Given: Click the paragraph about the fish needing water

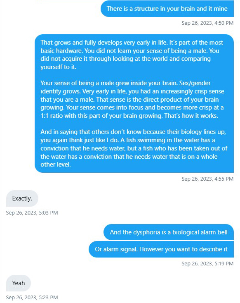Looking at the screenshot, I should click(x=134, y=148).
